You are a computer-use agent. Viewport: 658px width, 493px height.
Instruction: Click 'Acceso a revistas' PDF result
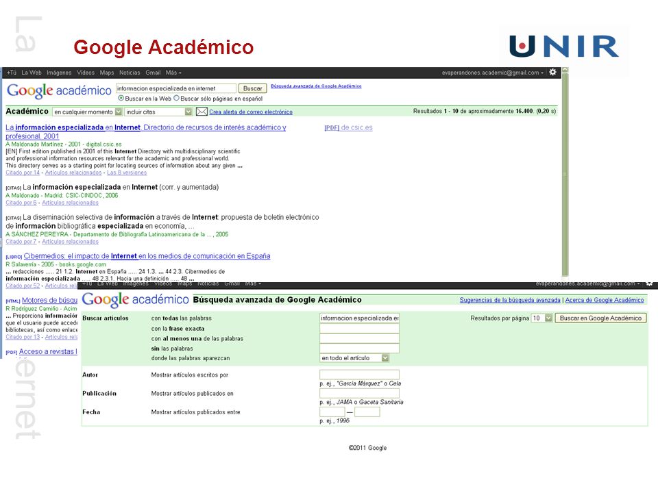(x=48, y=352)
